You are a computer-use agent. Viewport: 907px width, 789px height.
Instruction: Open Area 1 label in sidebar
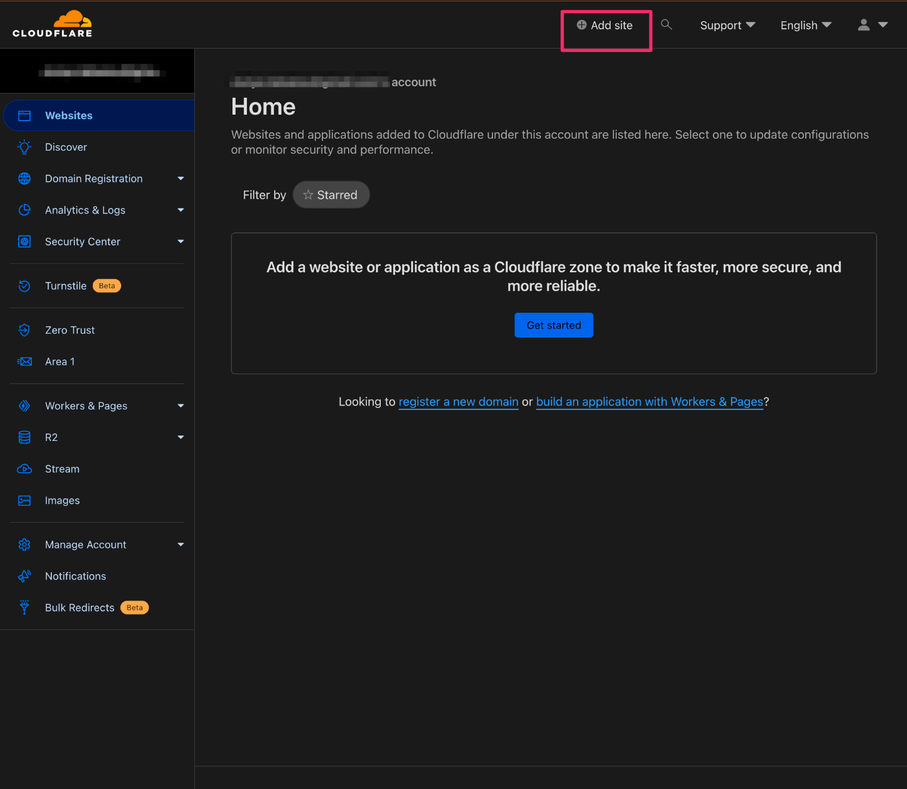[60, 361]
